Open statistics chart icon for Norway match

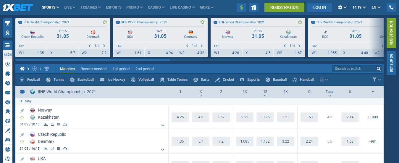(x=45, y=124)
